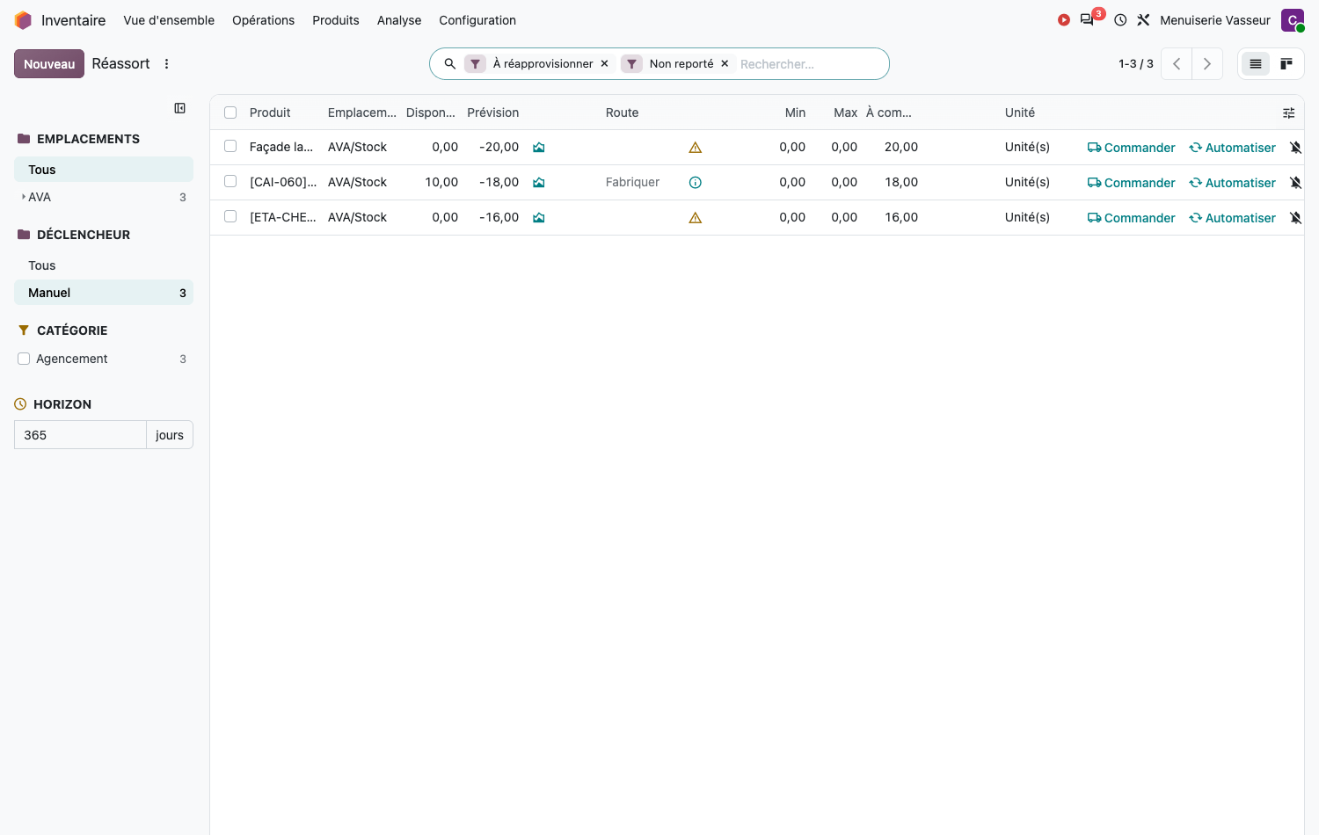
Task: Switch to list view
Action: click(1256, 64)
